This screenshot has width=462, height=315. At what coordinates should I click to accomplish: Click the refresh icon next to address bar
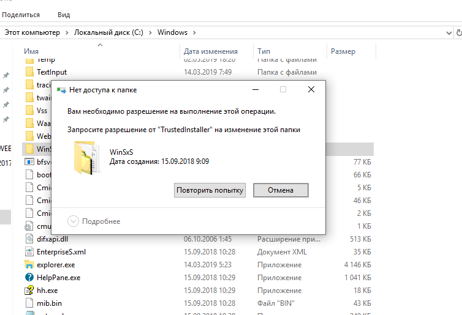point(459,32)
